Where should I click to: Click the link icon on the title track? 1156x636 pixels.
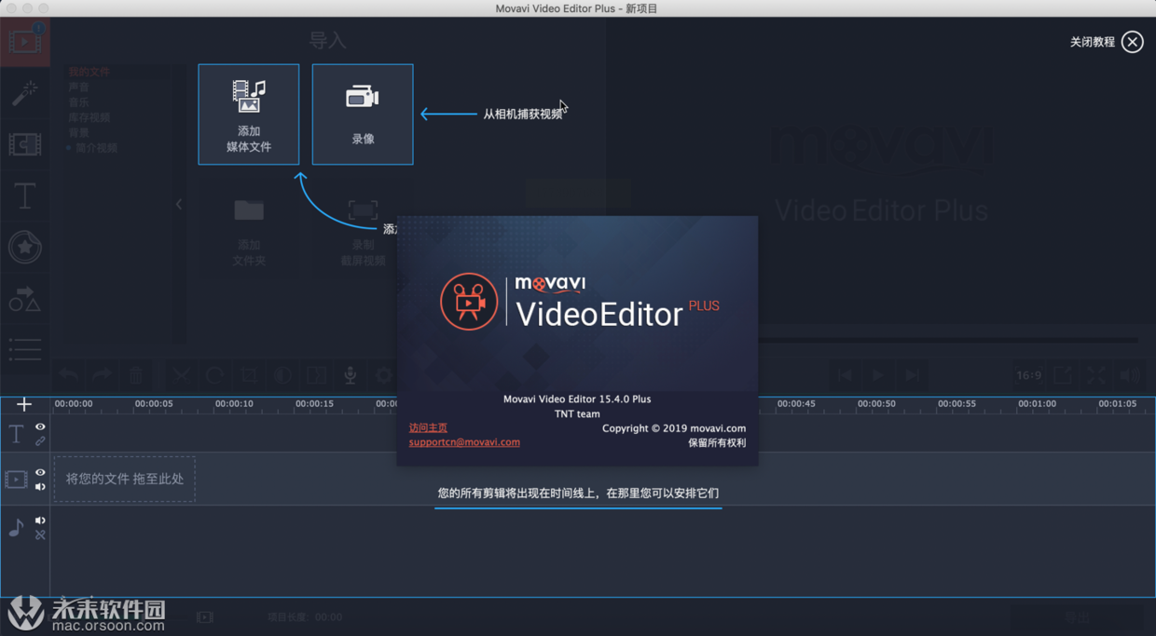pos(40,441)
